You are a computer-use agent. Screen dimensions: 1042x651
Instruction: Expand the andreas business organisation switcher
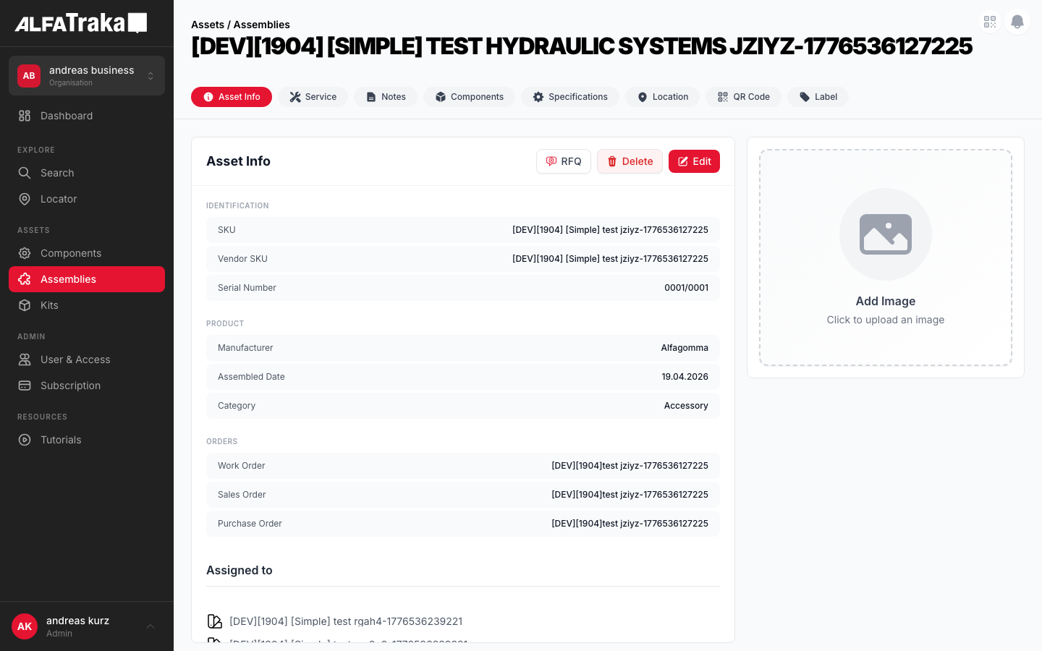pyautogui.click(x=151, y=76)
